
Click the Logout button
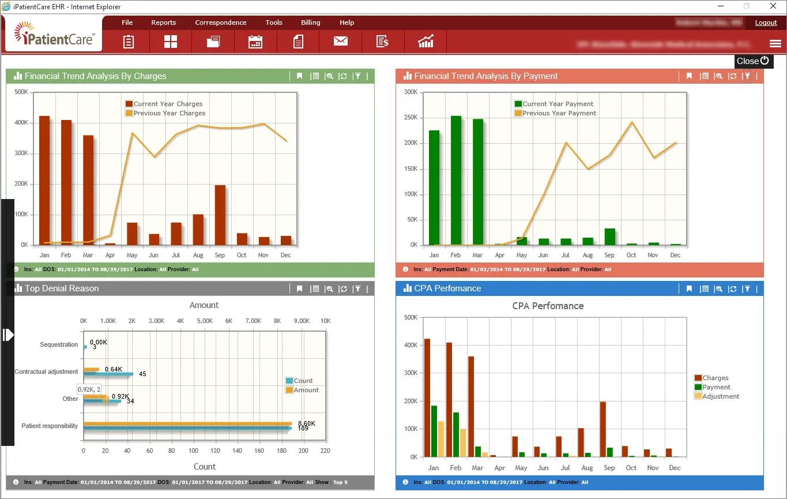(766, 22)
